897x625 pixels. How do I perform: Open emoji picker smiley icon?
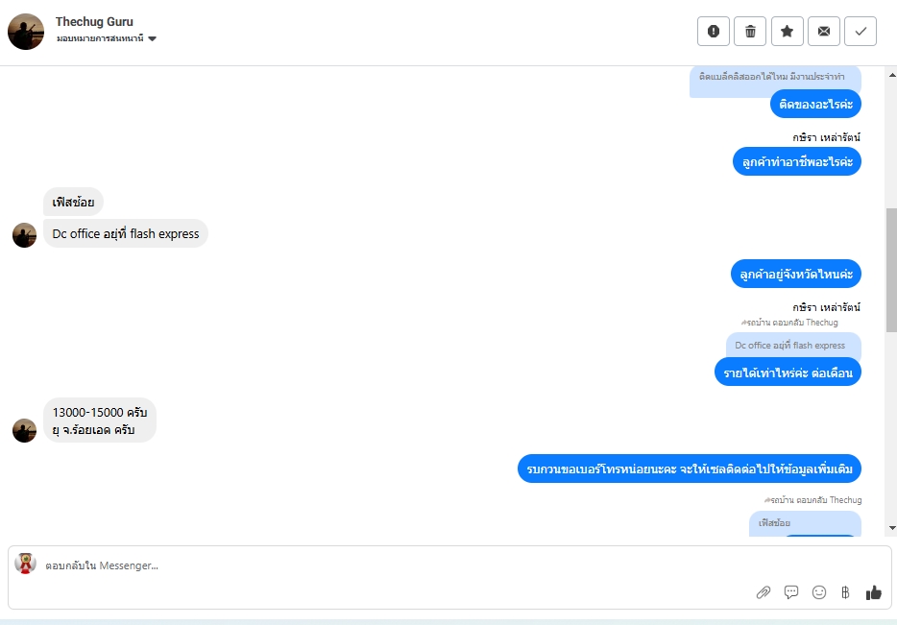[819, 592]
